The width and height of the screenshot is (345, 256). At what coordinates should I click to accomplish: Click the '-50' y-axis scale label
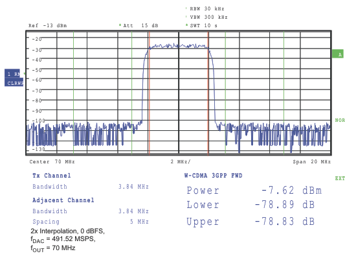click(37, 70)
